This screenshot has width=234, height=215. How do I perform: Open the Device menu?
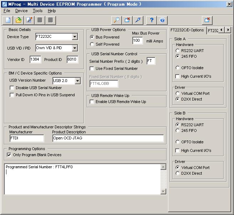click(21, 11)
